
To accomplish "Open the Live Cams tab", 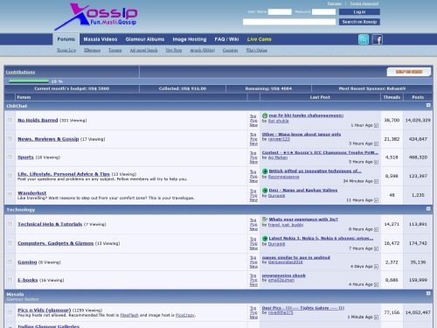I will [259, 39].
